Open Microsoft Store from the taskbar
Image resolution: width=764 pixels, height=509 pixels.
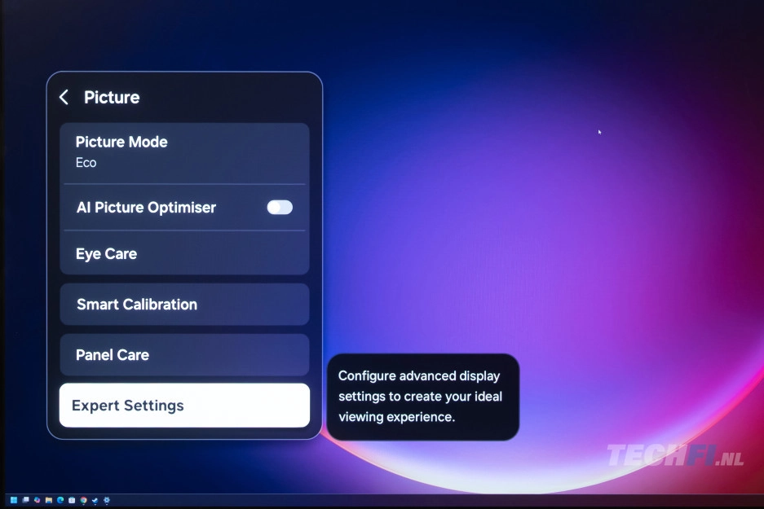pyautogui.click(x=72, y=500)
